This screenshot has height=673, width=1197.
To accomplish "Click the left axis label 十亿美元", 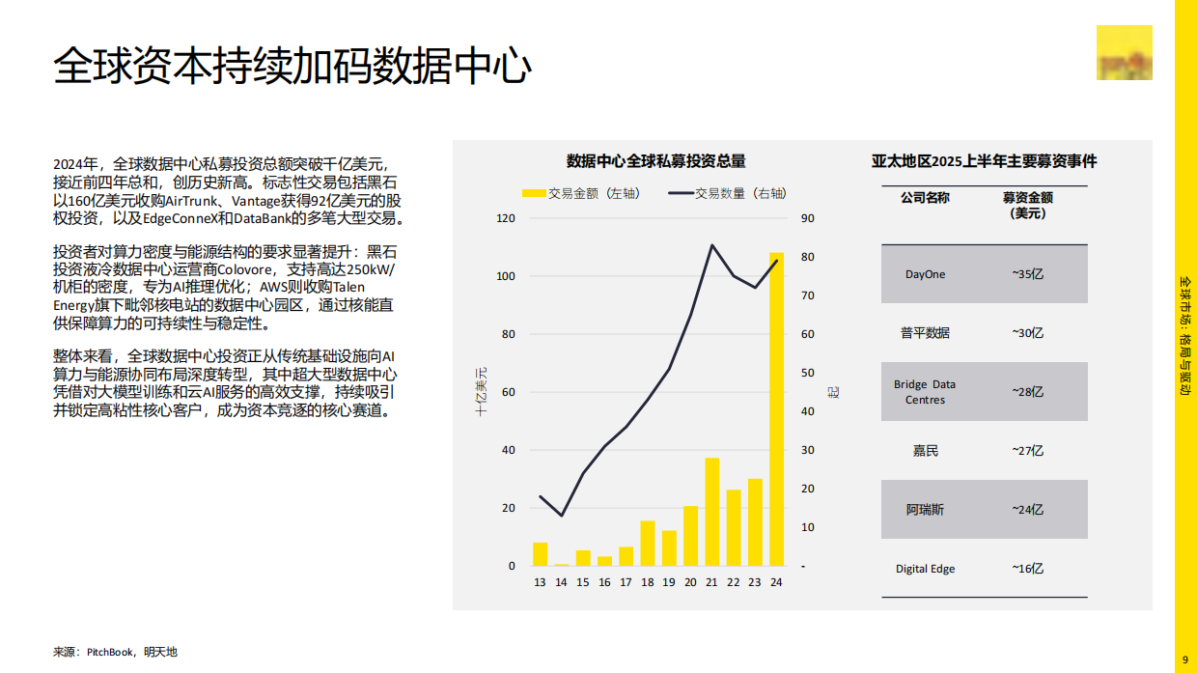I will [x=479, y=391].
